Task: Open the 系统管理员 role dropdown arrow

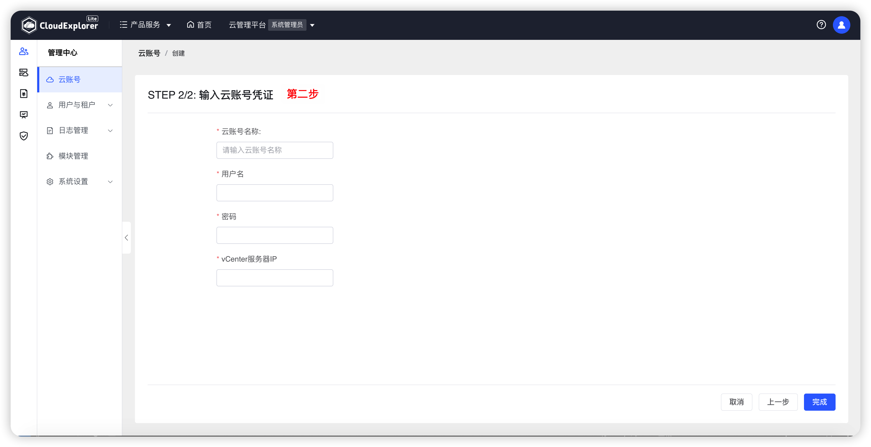Action: (312, 25)
